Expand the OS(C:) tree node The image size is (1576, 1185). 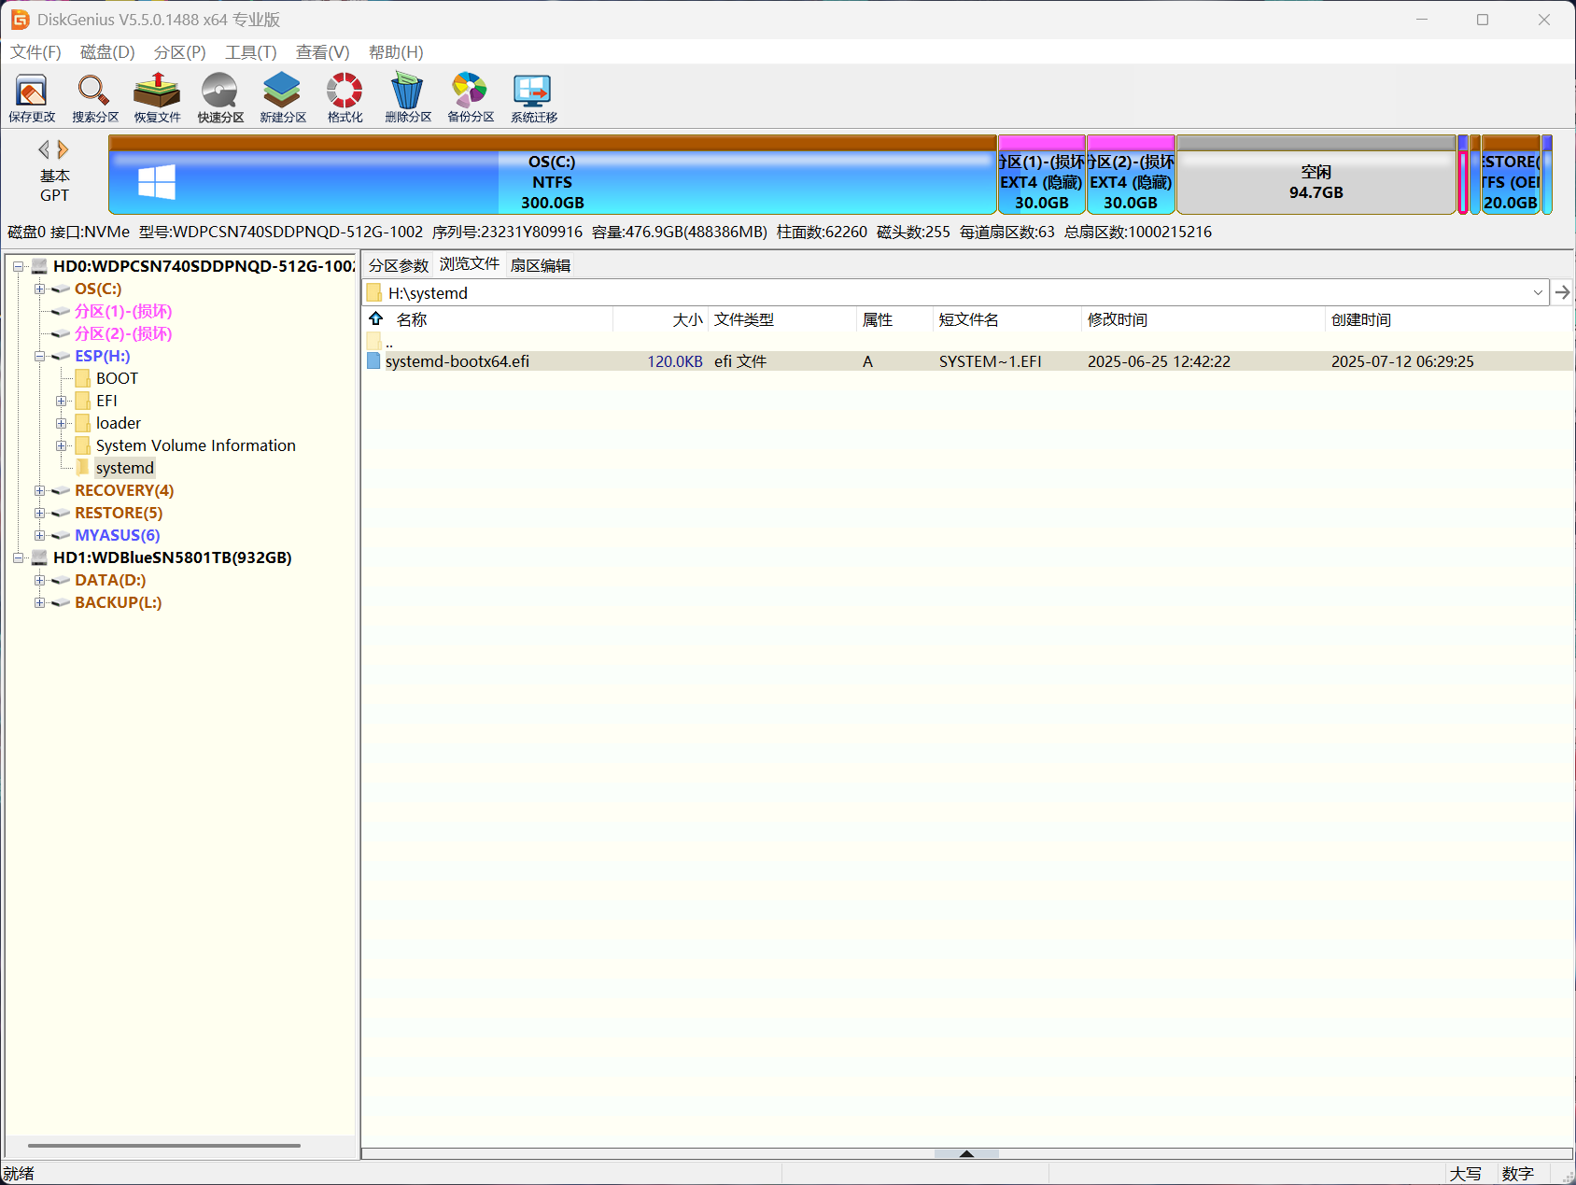[40, 289]
